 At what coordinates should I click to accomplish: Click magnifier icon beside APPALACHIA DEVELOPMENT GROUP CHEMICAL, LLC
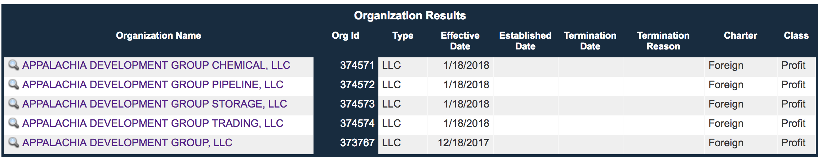coord(14,65)
